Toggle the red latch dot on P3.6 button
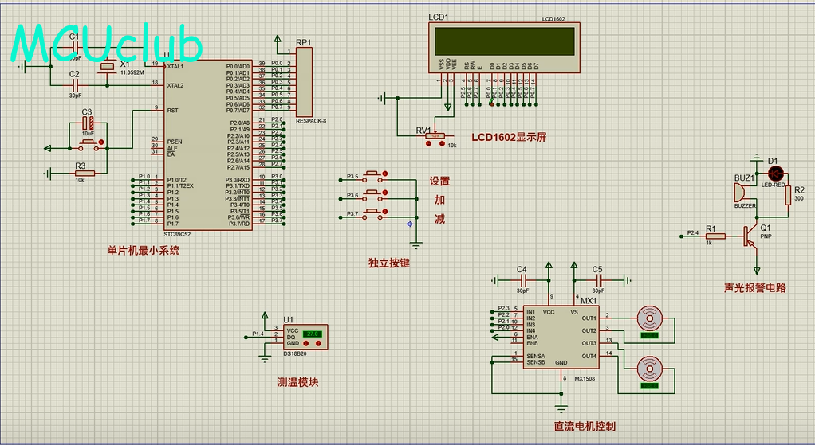 pyautogui.click(x=386, y=193)
